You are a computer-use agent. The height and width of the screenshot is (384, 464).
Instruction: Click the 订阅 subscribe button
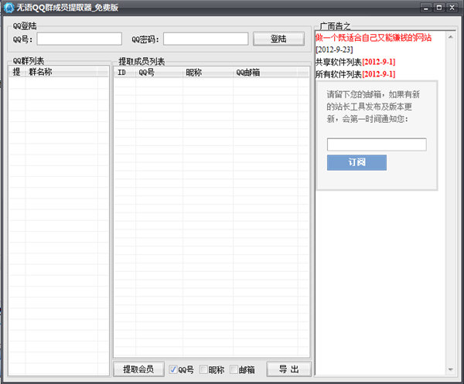(x=357, y=162)
